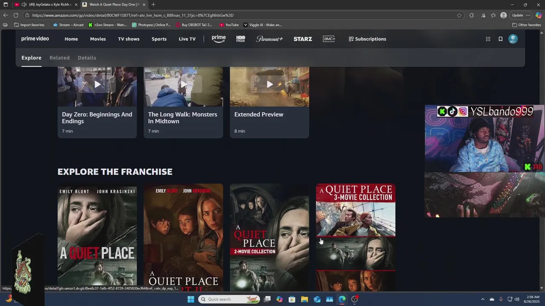Go to Movies in Prime Video nav
545x306 pixels.
tap(98, 39)
